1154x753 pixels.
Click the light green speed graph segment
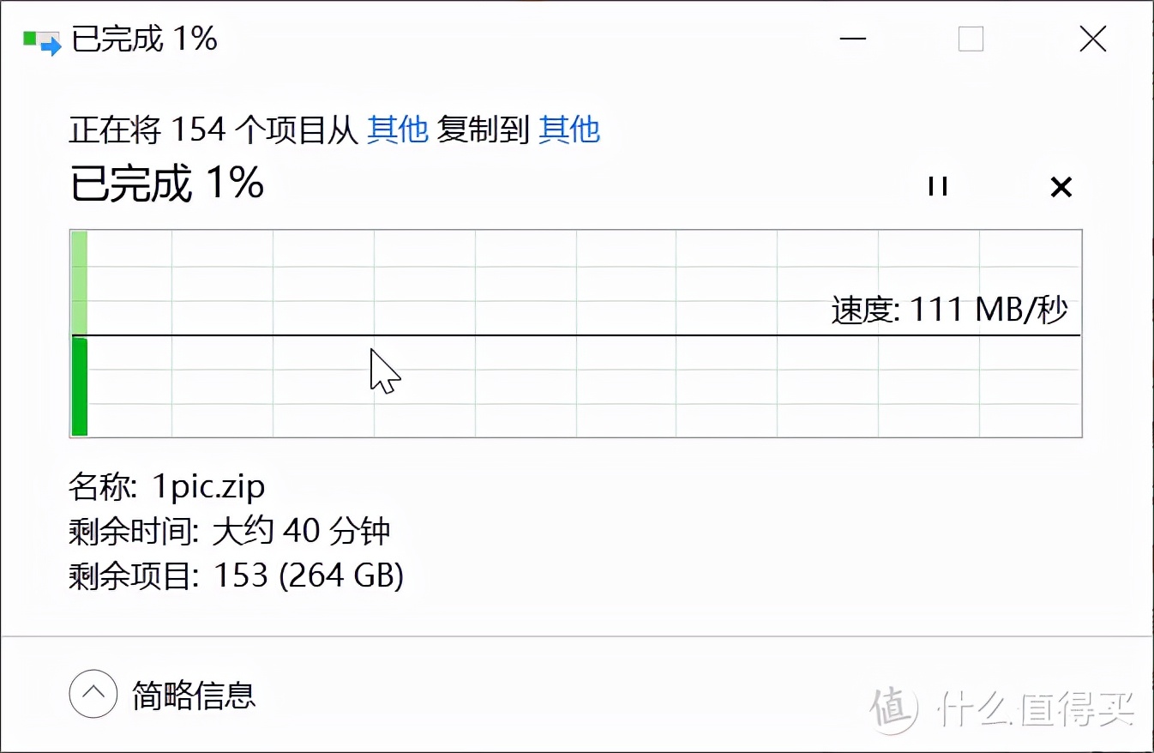tap(80, 281)
